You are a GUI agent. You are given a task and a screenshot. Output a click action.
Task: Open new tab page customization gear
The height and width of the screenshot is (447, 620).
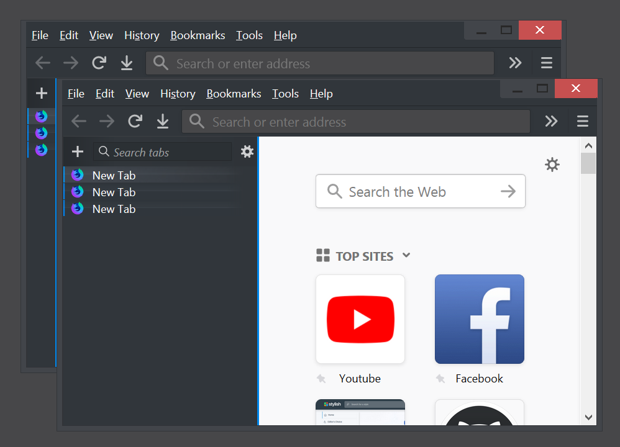point(552,165)
